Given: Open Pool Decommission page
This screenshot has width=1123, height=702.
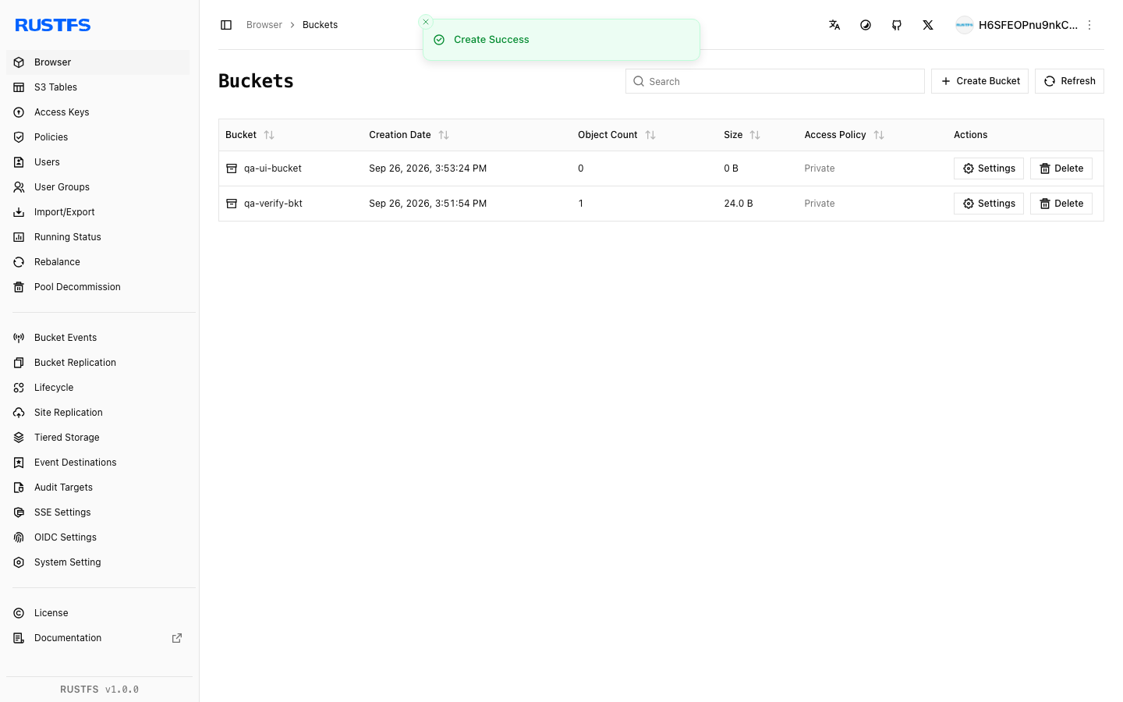Looking at the screenshot, I should (97, 287).
